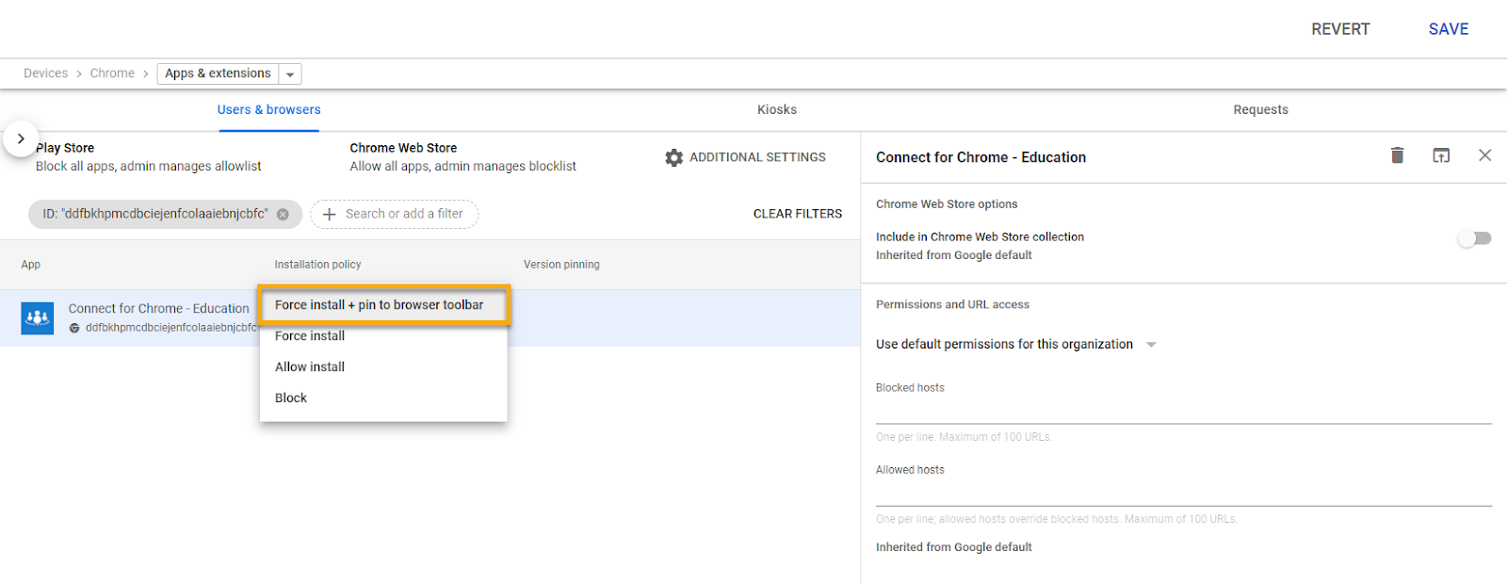Switch to Users & browsers tab

(269, 110)
